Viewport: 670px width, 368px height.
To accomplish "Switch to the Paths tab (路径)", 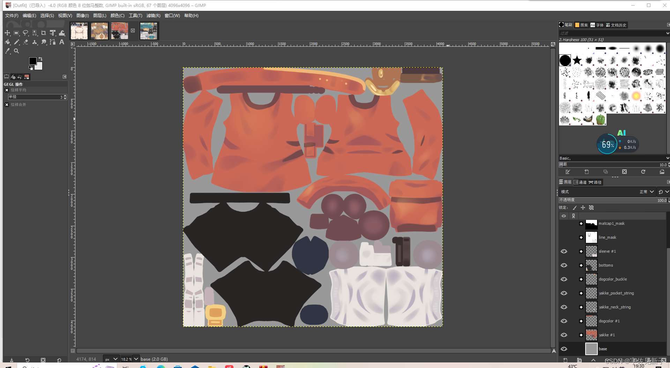I will pyautogui.click(x=595, y=182).
